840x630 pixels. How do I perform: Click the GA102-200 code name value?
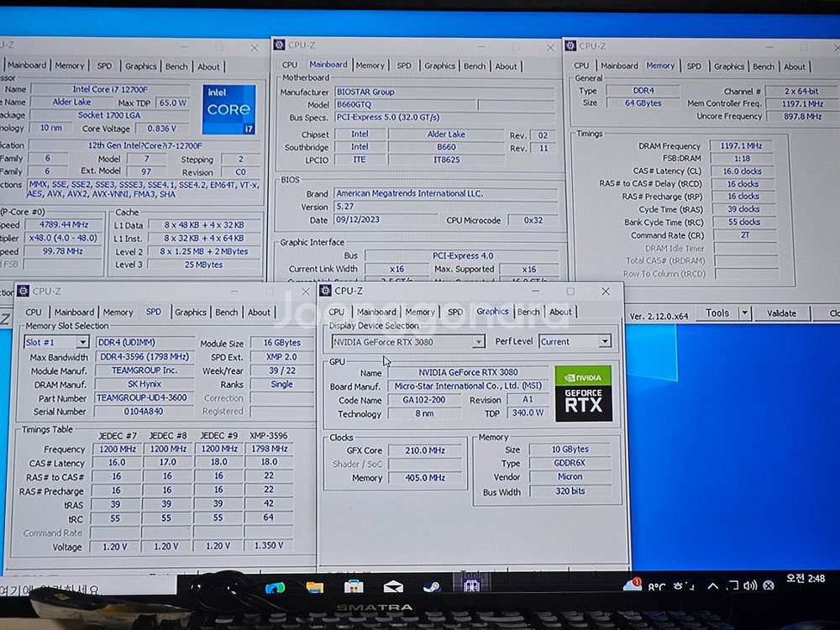[x=423, y=400]
